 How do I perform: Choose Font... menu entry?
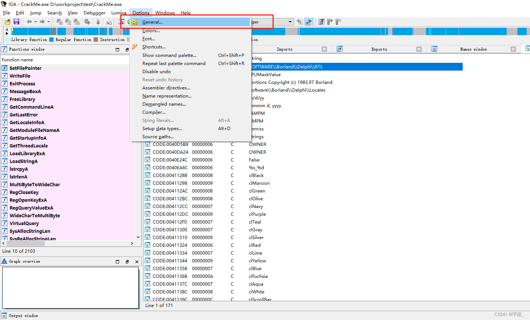190,39
